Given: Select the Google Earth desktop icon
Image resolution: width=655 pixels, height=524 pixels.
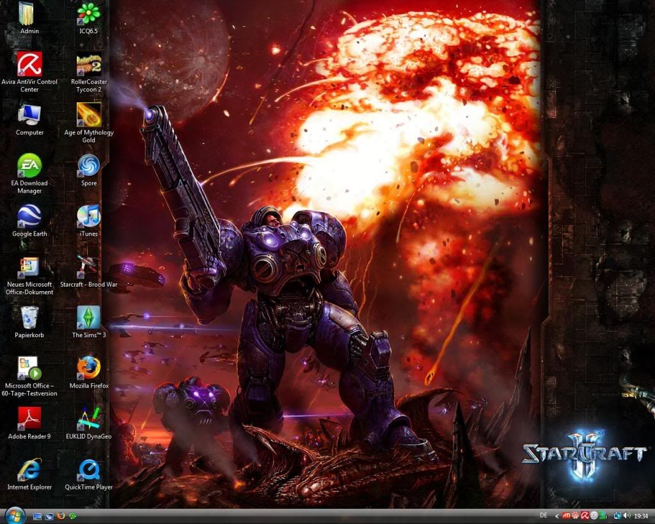Looking at the screenshot, I should pos(29,216).
